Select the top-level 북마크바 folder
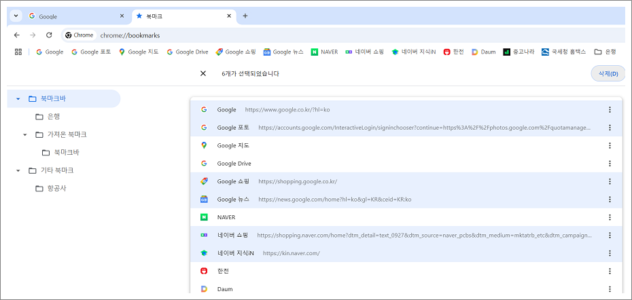Screen dimensions: 632x300 tap(64, 98)
